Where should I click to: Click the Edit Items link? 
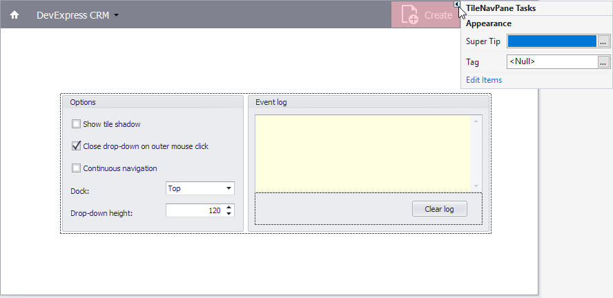(x=484, y=80)
